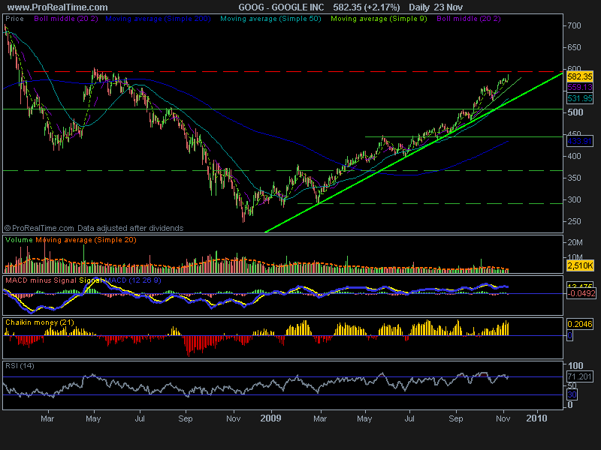Click the 250 price axis label
Image resolution: width=601 pixels, height=450 pixels.
point(574,221)
